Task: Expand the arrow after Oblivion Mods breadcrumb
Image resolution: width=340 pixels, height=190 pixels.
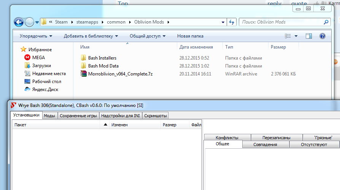Action: 168,22
